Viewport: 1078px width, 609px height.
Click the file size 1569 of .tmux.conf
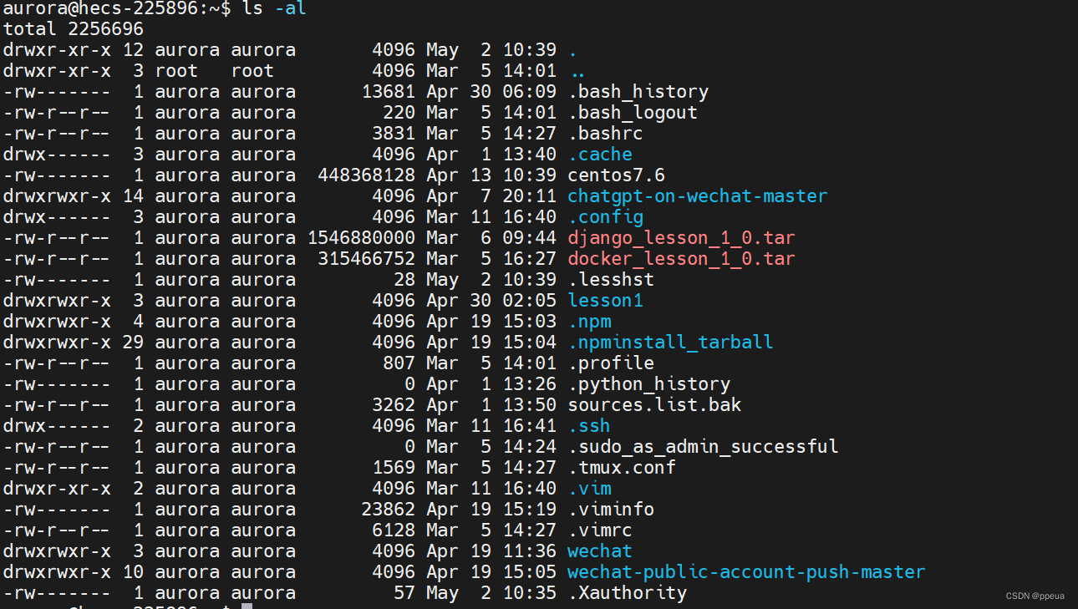pyautogui.click(x=394, y=468)
